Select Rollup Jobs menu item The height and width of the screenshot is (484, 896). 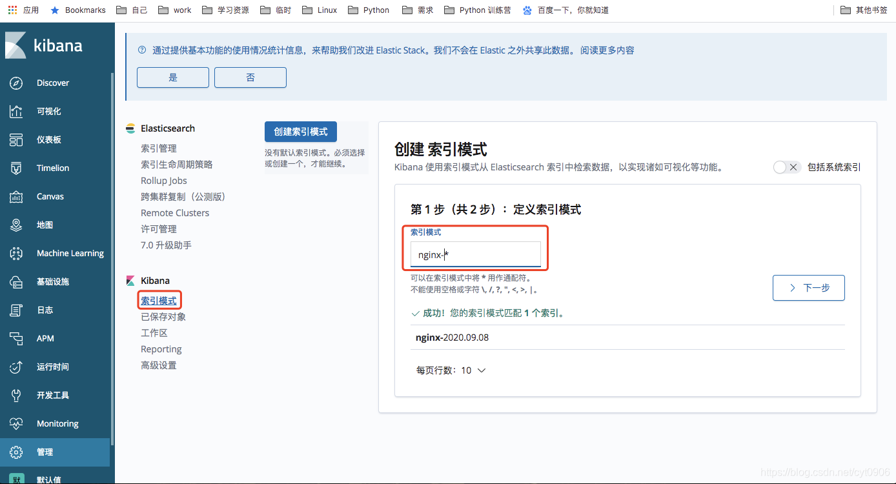point(164,181)
